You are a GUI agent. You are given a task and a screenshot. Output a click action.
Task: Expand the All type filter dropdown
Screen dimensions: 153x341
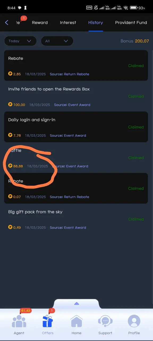(x=57, y=41)
